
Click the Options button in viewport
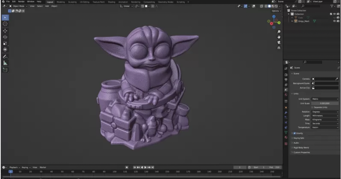[x=276, y=11]
